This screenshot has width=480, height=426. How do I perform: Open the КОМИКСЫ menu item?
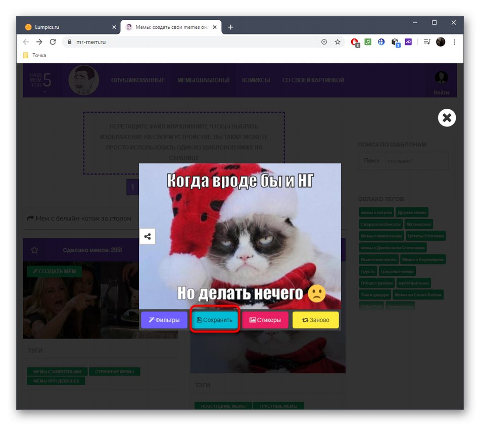256,80
